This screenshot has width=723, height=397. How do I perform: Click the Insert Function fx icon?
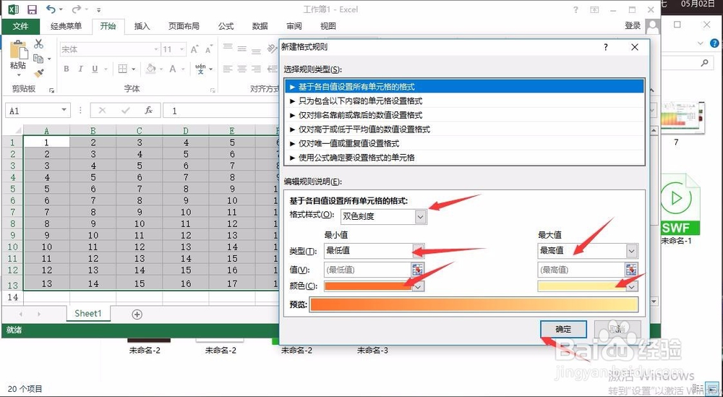pos(148,111)
